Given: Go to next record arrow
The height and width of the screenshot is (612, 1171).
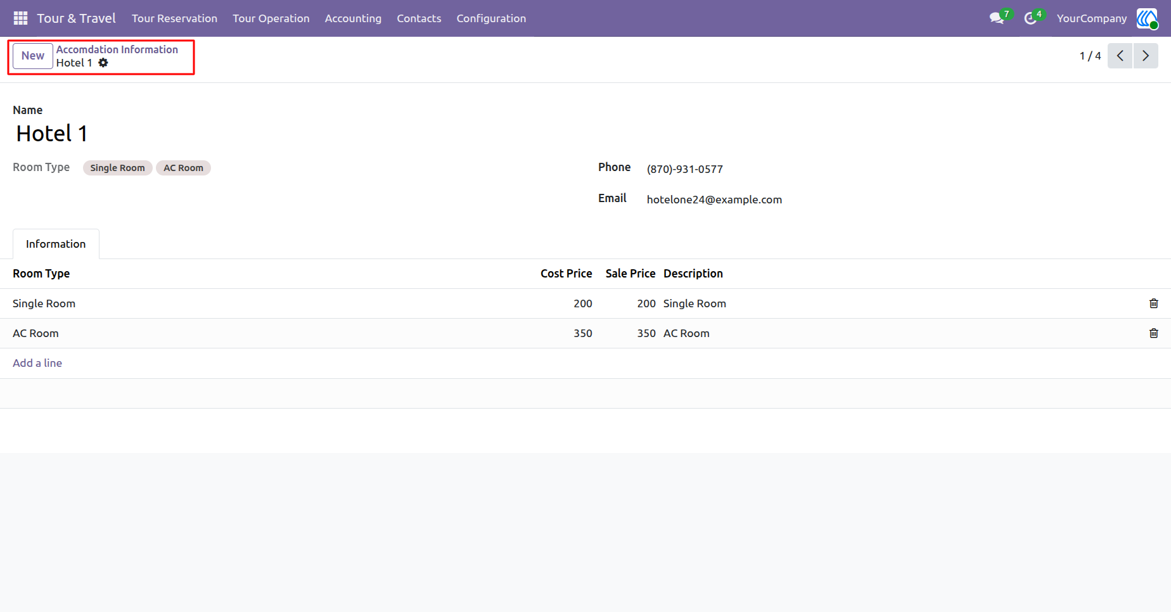Looking at the screenshot, I should click(1146, 56).
